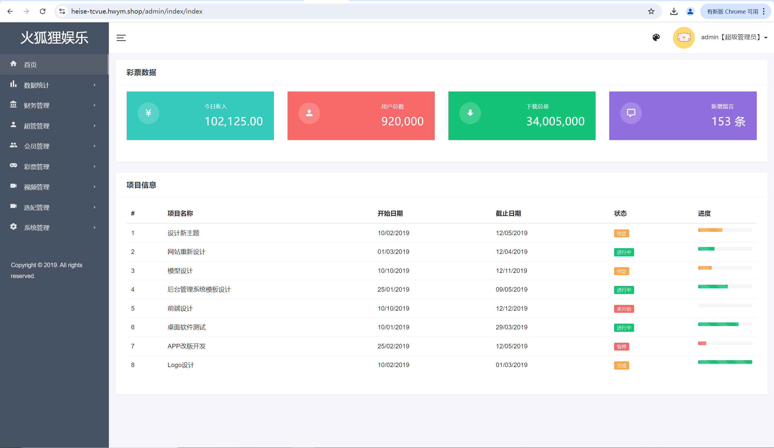
Task: Click the 未开始 status badge for 前端设计
Action: [623, 309]
